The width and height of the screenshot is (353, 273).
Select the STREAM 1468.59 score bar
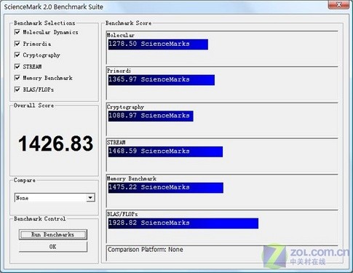tap(165, 151)
